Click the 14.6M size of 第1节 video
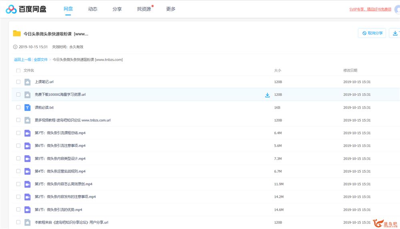The width and height of the screenshot is (400, 229). [x=279, y=210]
